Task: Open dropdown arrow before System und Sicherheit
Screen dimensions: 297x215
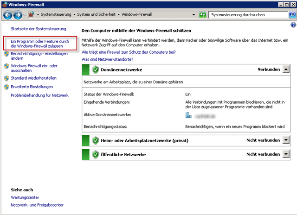Action: pos(74,14)
